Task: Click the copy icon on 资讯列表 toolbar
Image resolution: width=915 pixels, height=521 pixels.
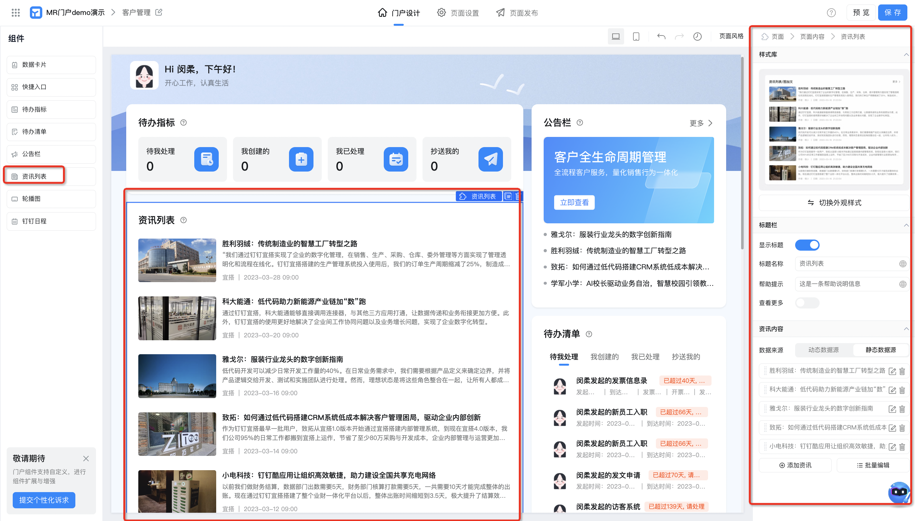Action: [x=508, y=196]
